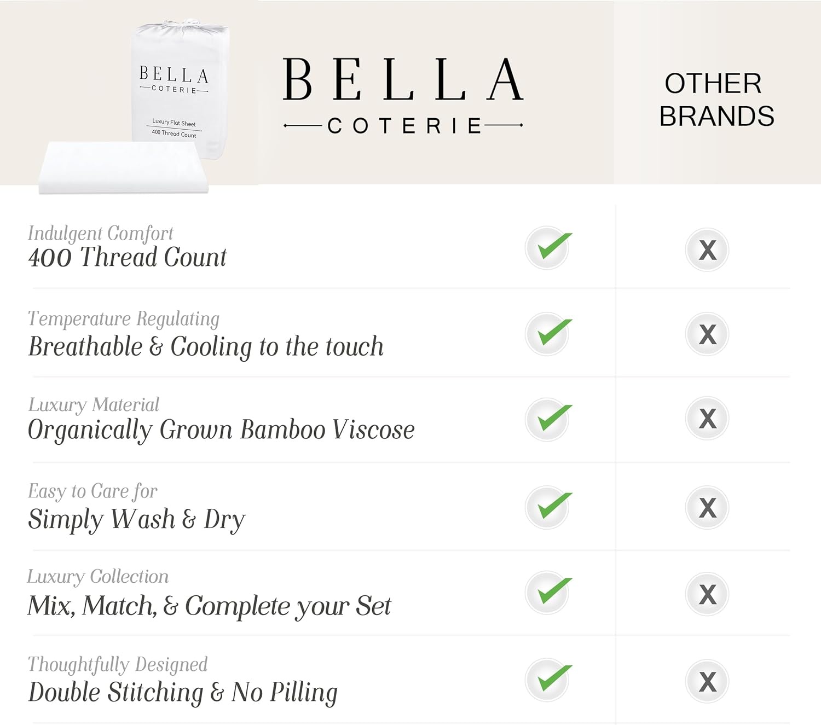Click the Organically Grown Bamboo Viscose text

click(221, 430)
